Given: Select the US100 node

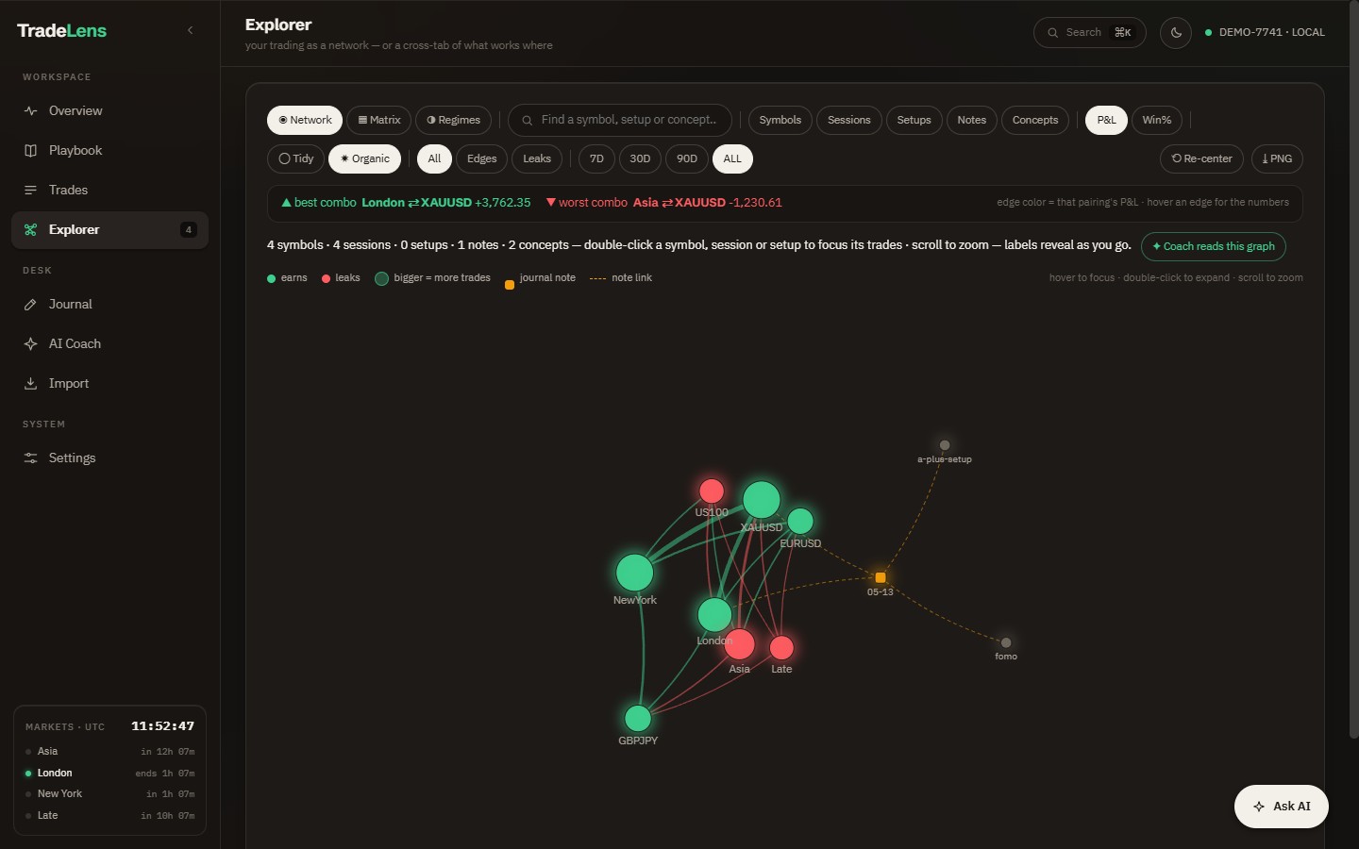Looking at the screenshot, I should (x=712, y=491).
